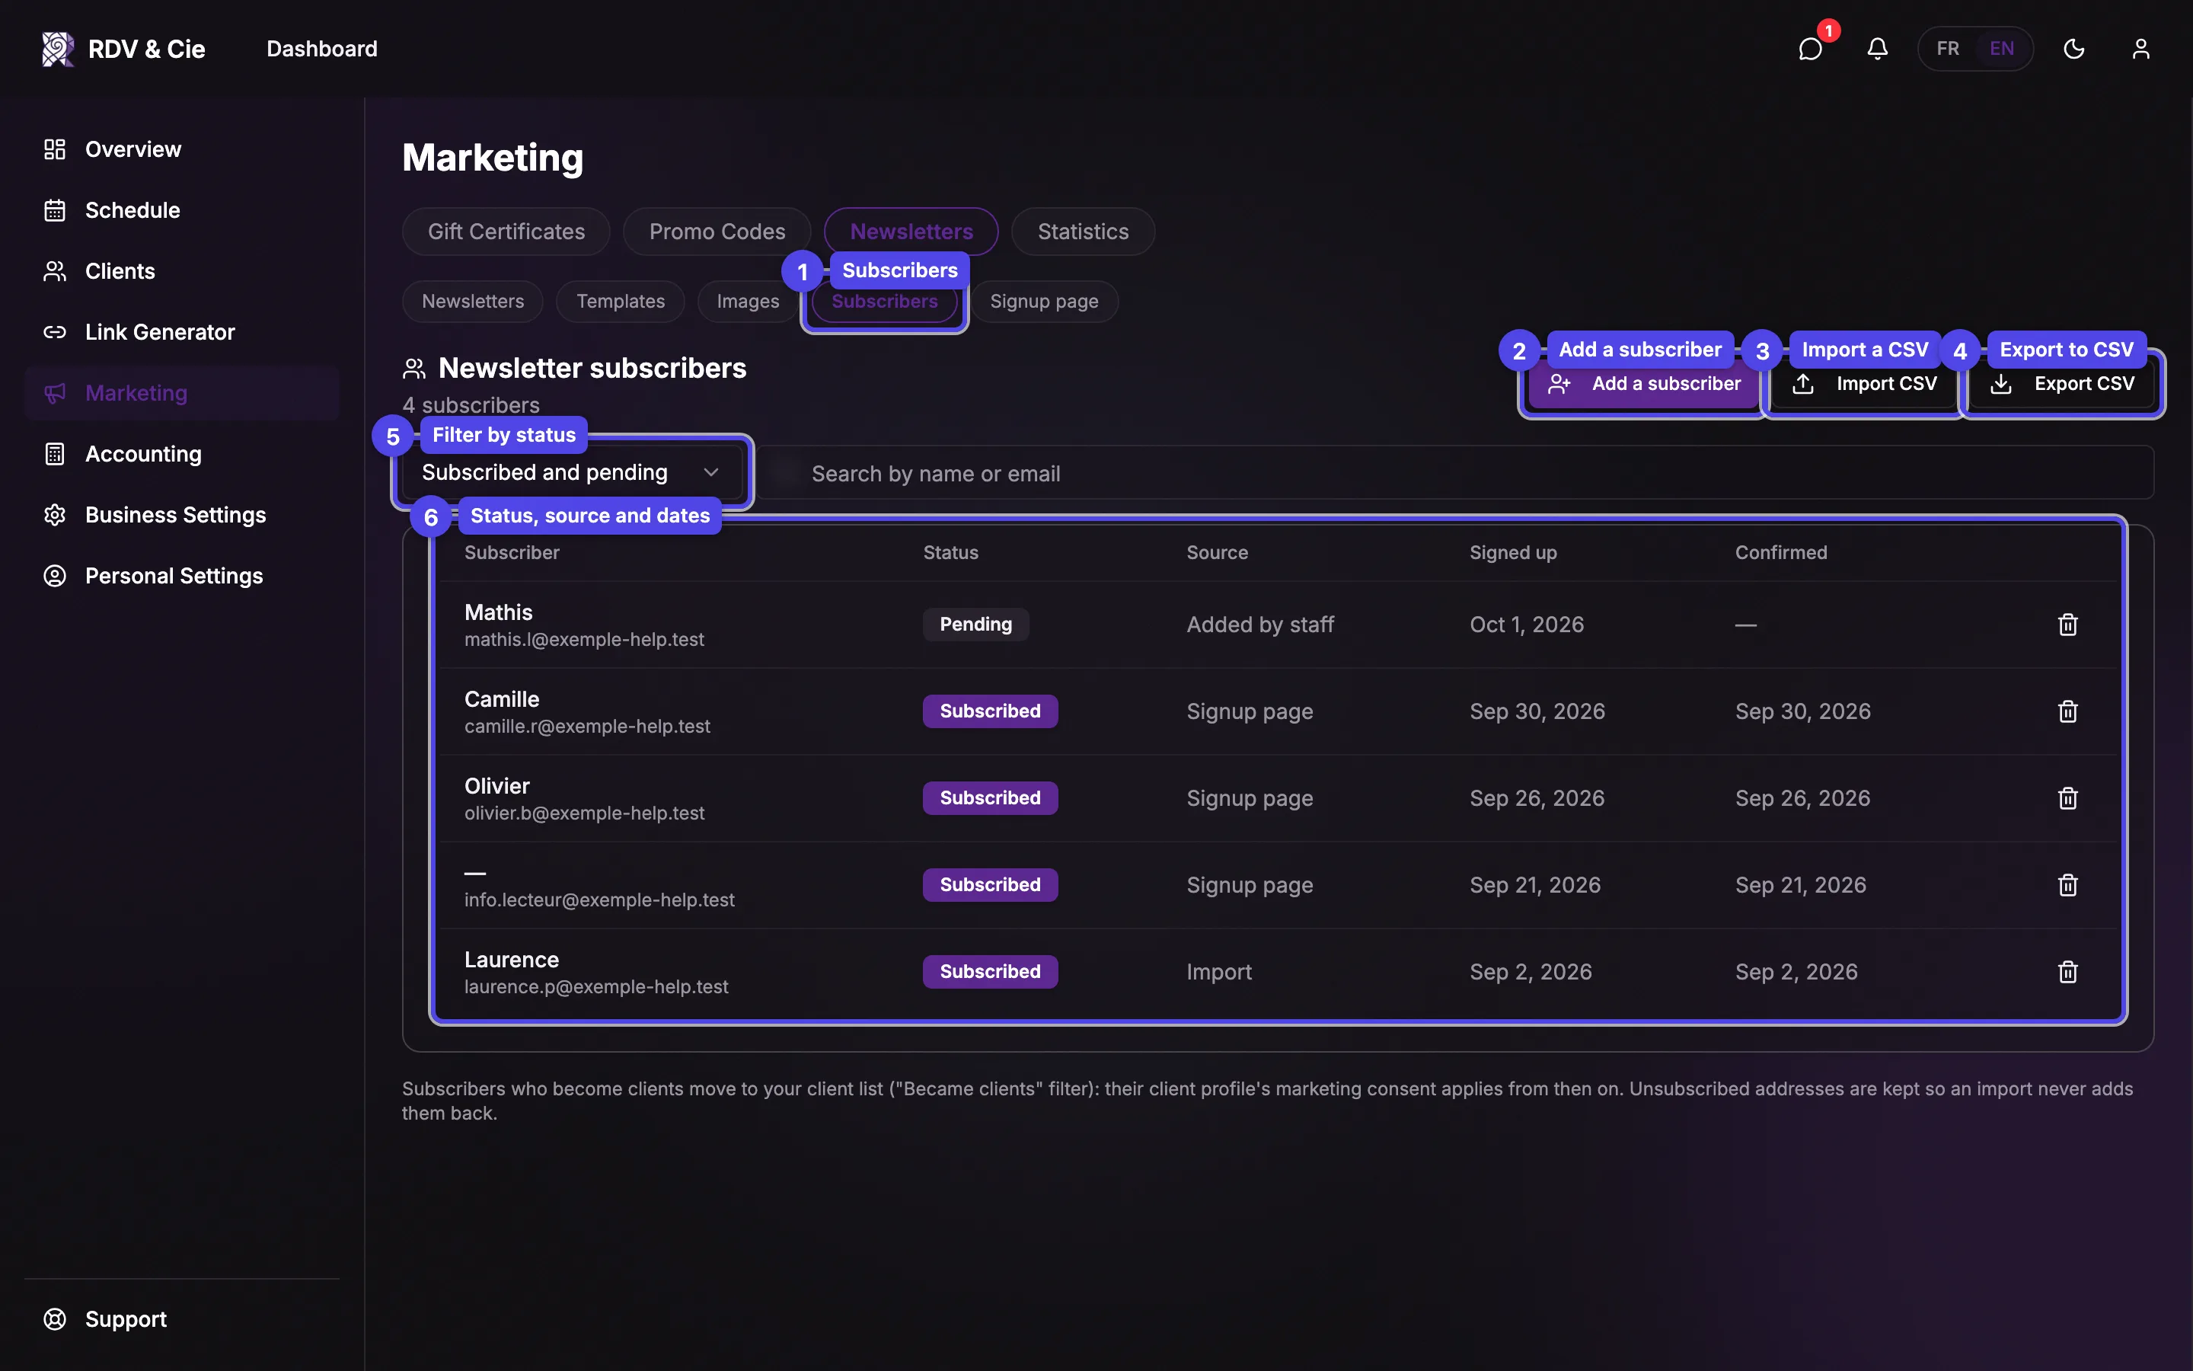Screen dimensions: 2193x1371
Task: Open the Dashboard link in header
Action: pyautogui.click(x=321, y=49)
